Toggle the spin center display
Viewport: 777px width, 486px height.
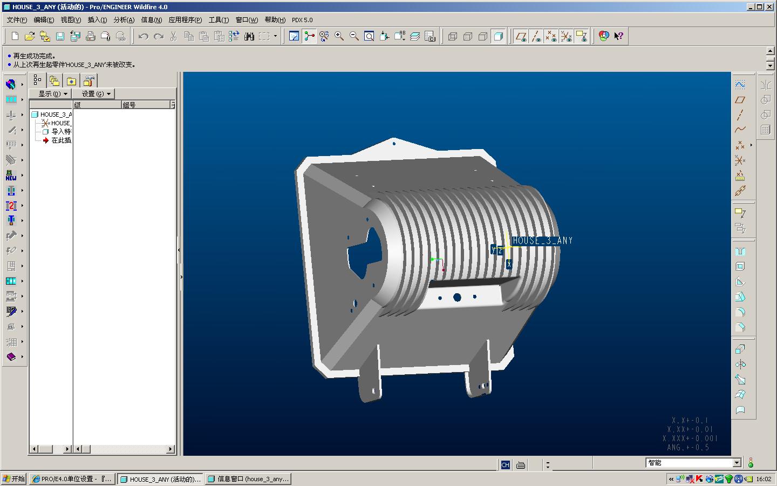309,36
